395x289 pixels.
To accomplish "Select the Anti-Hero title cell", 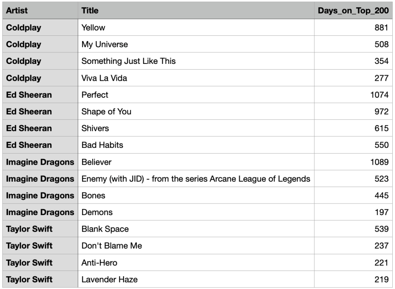I will tap(99, 263).
